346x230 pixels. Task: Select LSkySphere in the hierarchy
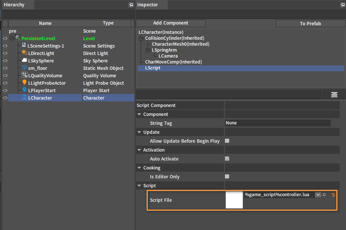(x=41, y=61)
